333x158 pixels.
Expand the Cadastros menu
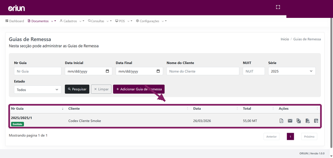(72, 21)
